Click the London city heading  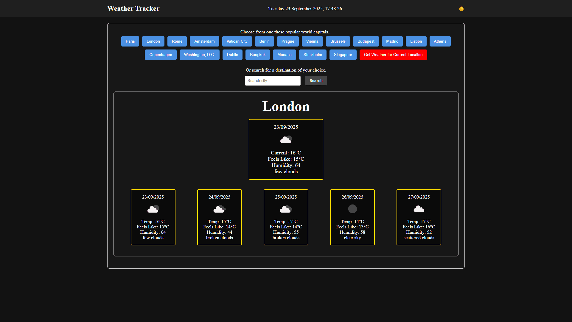[286, 106]
